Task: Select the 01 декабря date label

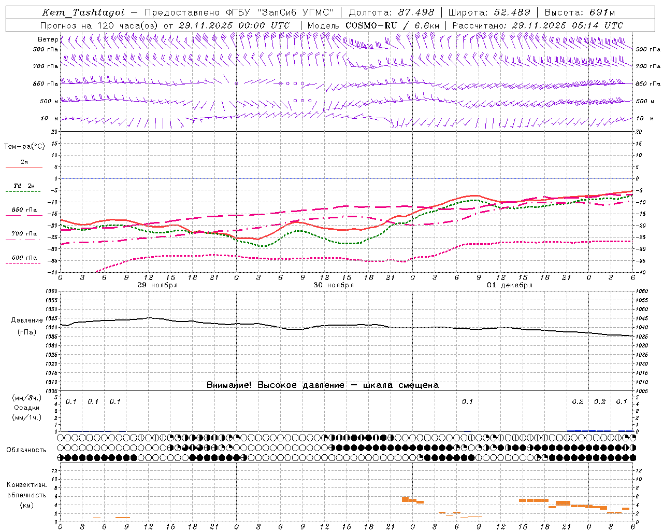Action: 510,285
